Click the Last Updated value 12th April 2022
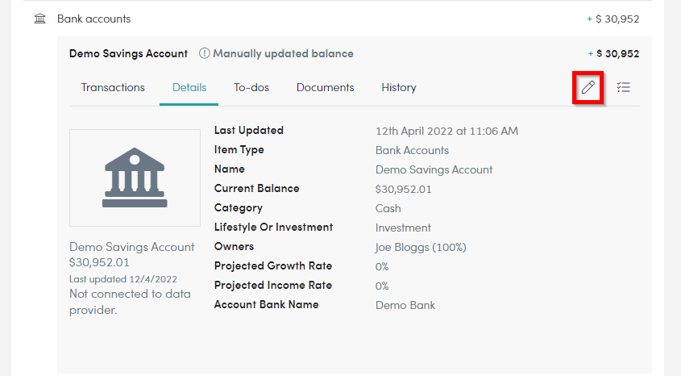This screenshot has height=376, width=681. click(x=447, y=132)
